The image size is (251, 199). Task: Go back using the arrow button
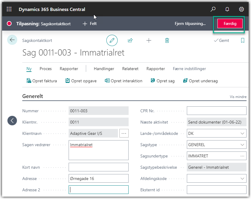pyautogui.click(x=12, y=40)
